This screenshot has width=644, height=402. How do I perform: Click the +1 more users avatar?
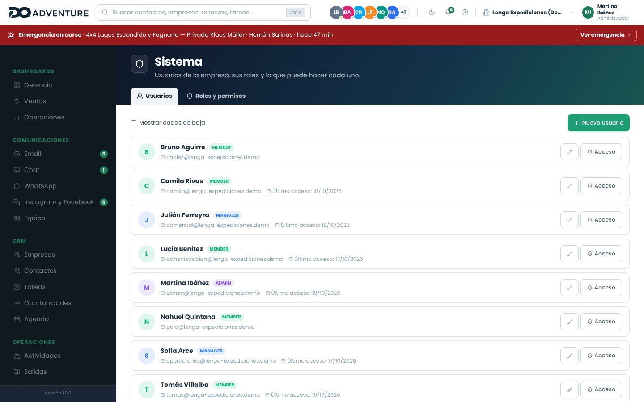point(403,13)
